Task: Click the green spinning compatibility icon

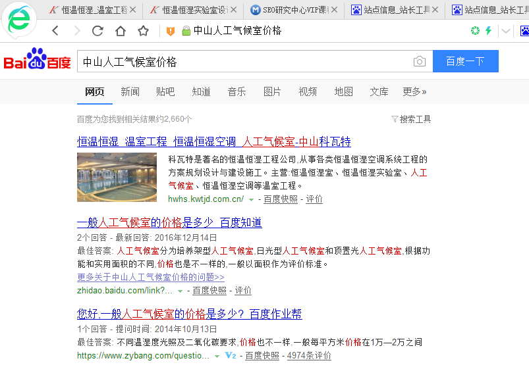Action: coord(475,31)
